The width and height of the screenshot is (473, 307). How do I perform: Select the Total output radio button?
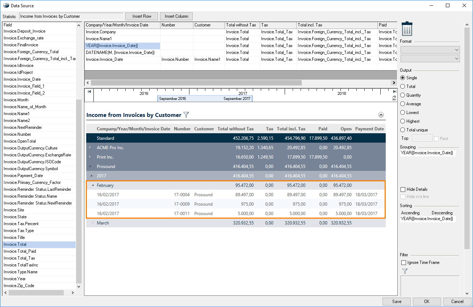(403, 87)
